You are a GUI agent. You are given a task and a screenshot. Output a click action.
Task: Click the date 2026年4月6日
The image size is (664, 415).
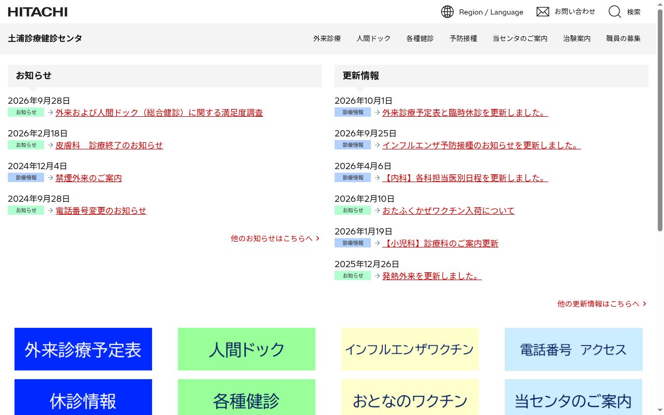tap(363, 166)
